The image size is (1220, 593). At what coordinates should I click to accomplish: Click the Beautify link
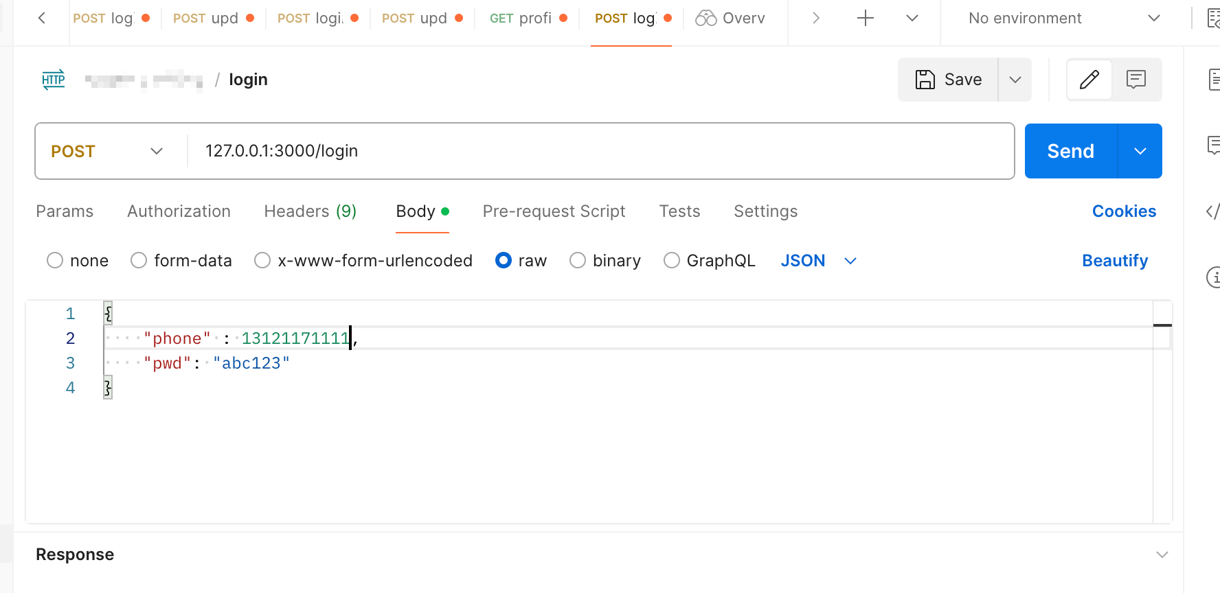1114,261
